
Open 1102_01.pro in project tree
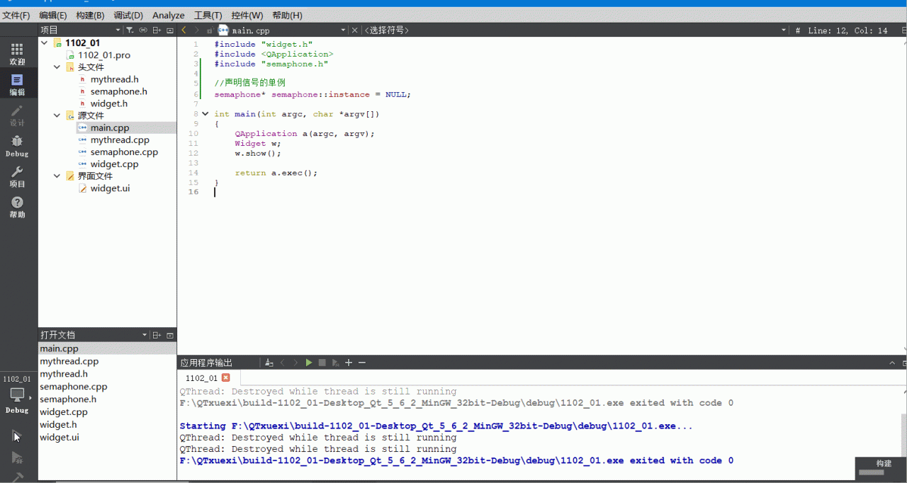click(x=104, y=55)
